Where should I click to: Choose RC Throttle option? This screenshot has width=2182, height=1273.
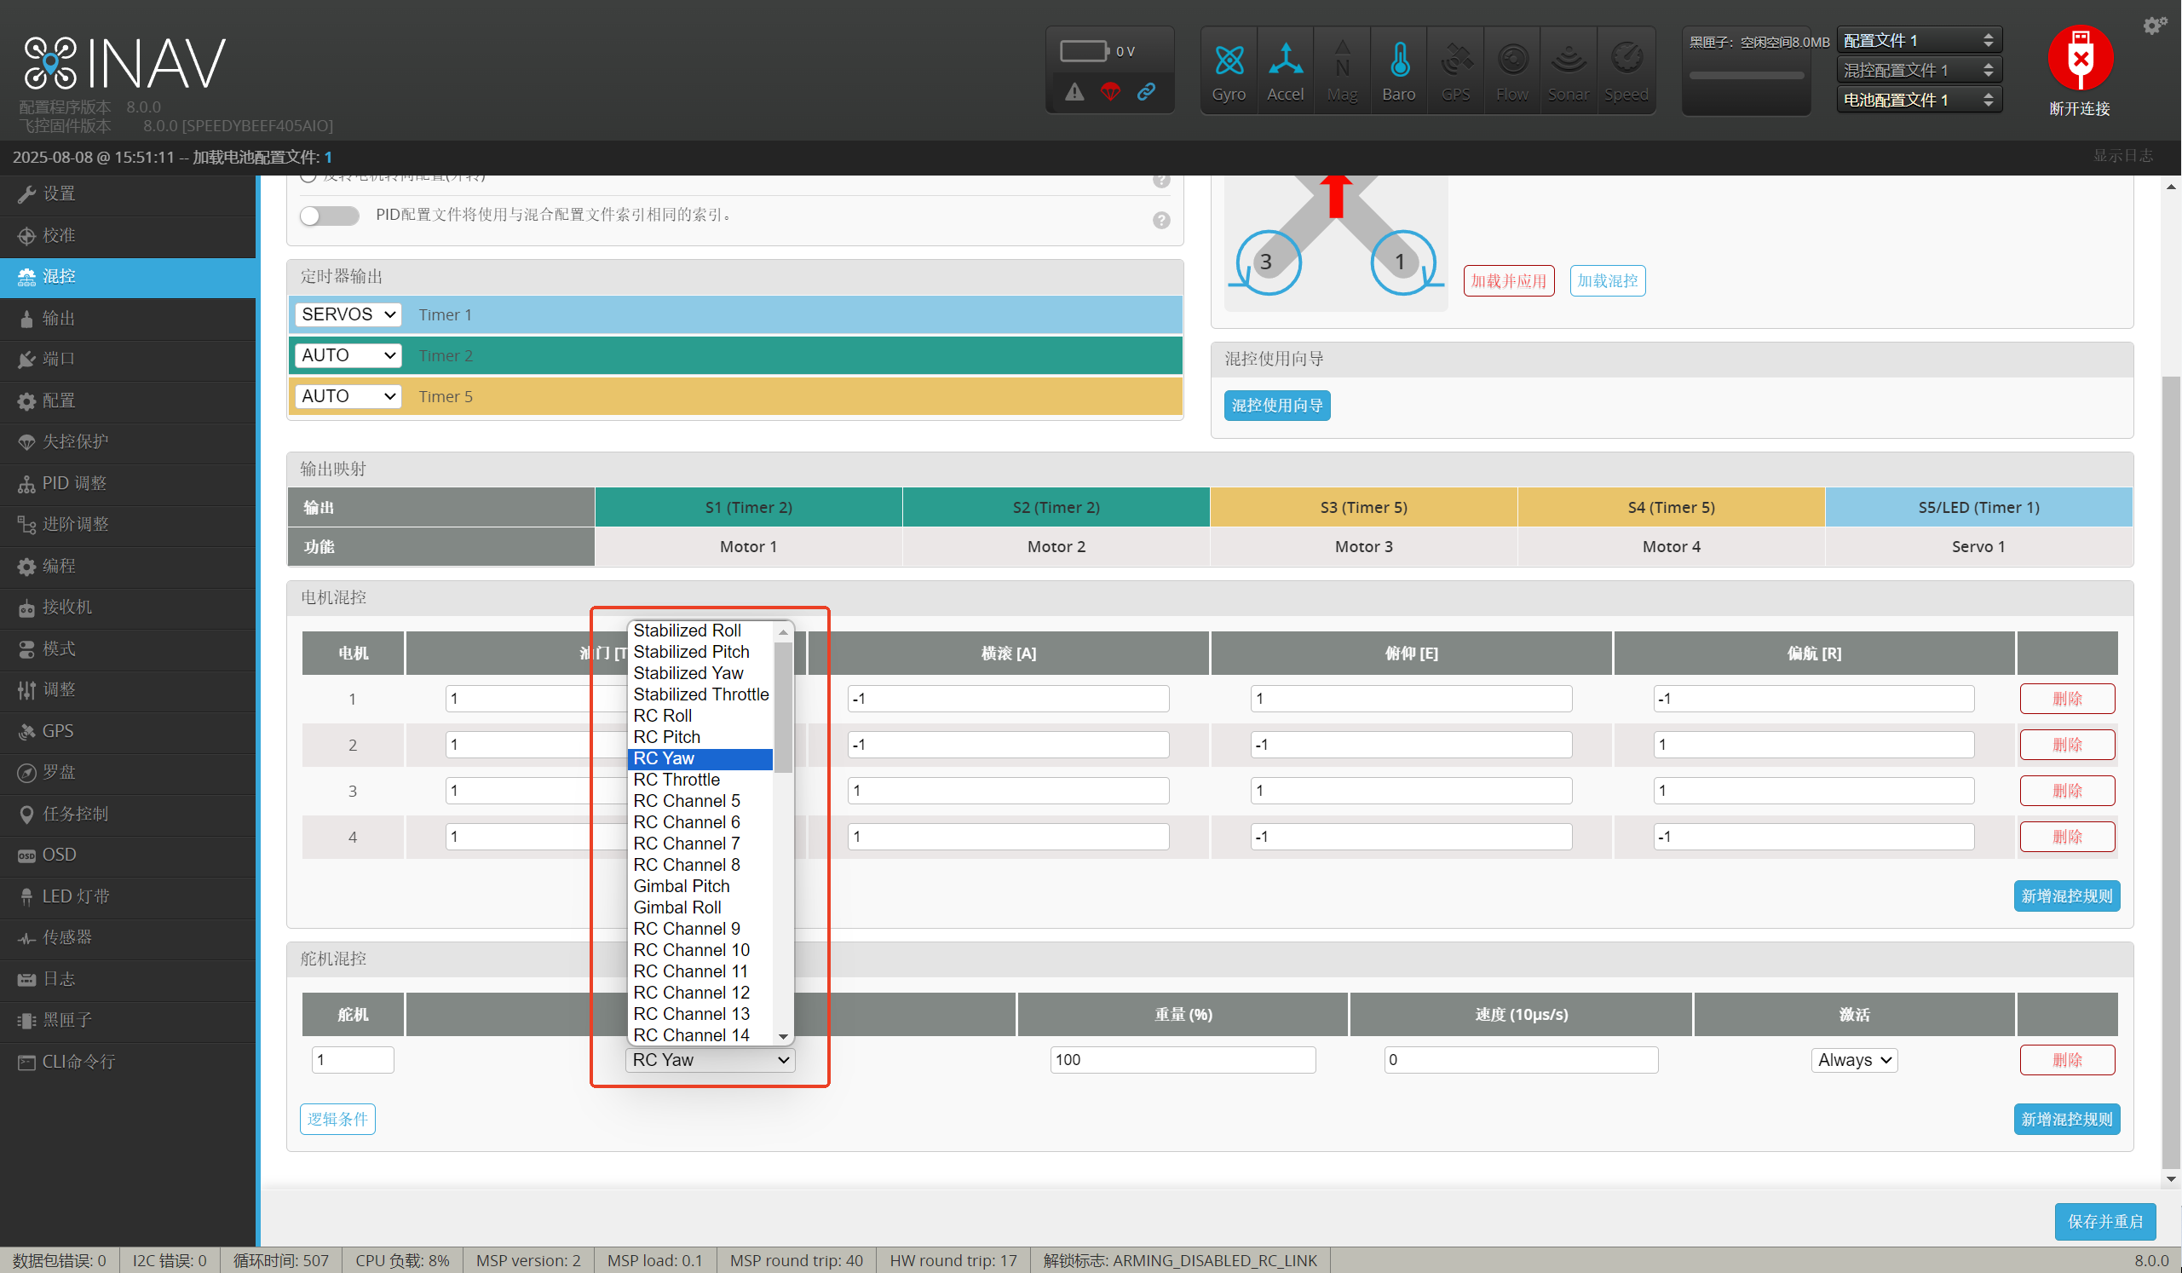[700, 780]
